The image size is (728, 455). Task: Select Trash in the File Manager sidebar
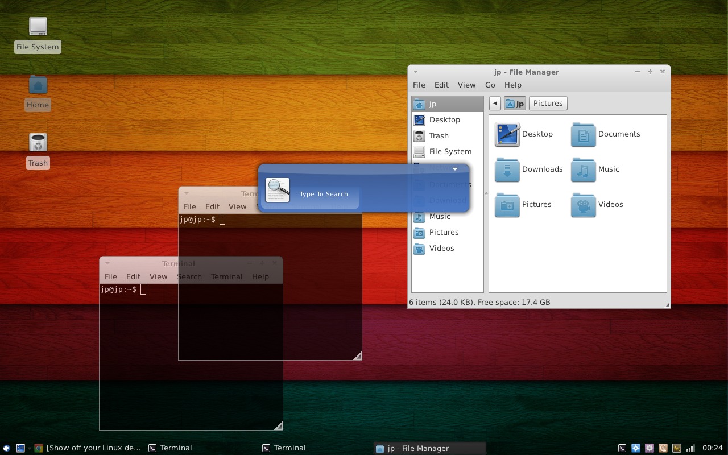coord(448,135)
